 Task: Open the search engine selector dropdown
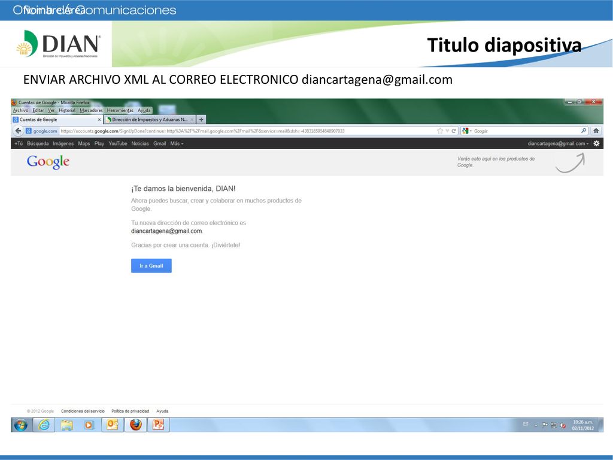click(x=467, y=131)
